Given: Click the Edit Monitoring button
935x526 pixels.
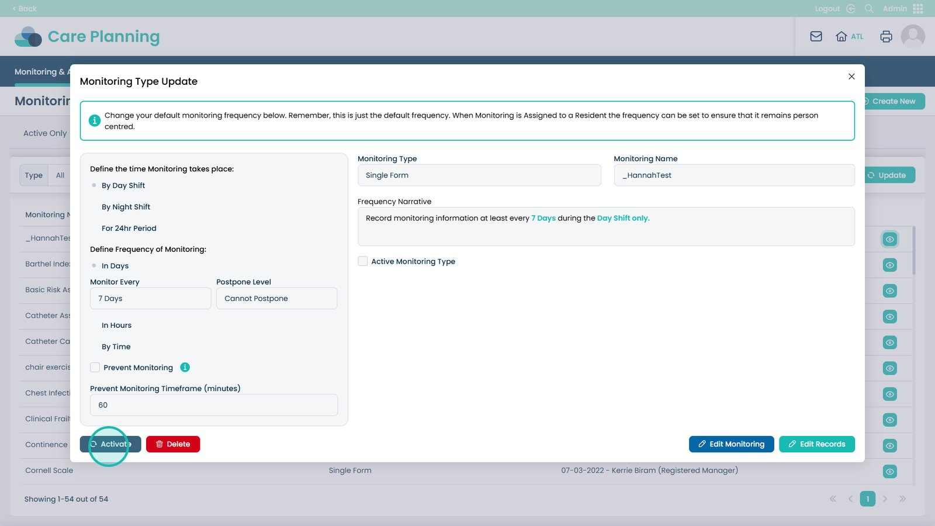Looking at the screenshot, I should [x=731, y=444].
